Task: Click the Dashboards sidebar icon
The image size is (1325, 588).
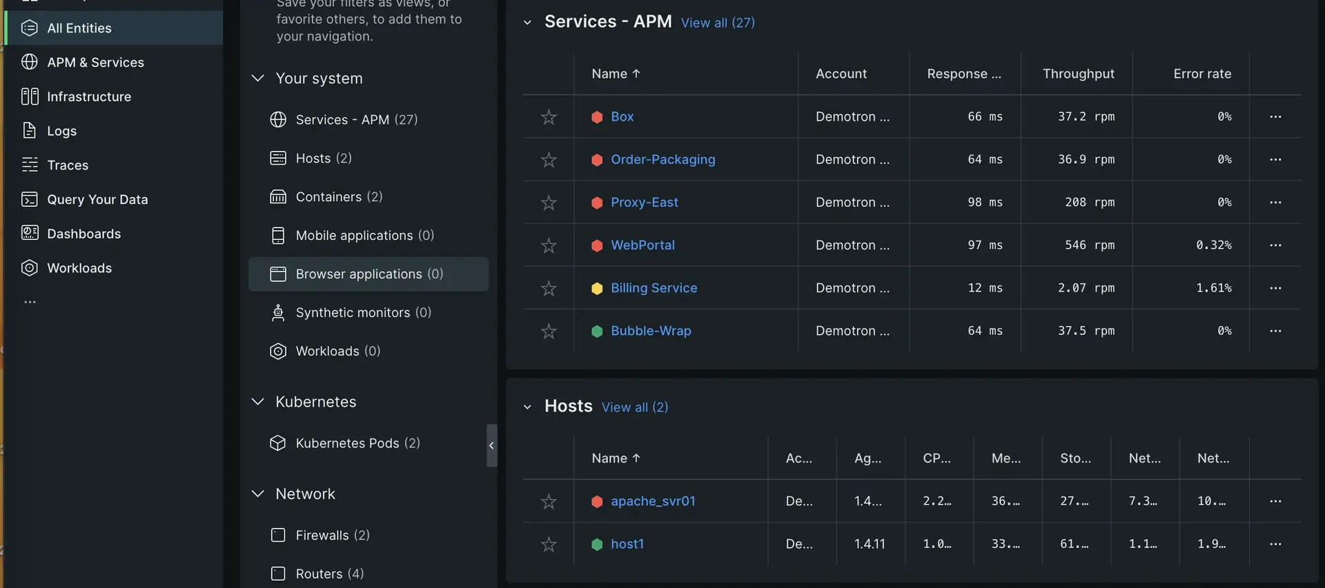Action: click(29, 233)
